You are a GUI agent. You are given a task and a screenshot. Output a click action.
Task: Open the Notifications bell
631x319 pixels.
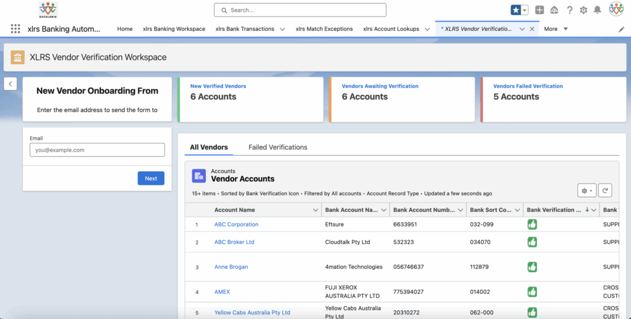(x=598, y=10)
